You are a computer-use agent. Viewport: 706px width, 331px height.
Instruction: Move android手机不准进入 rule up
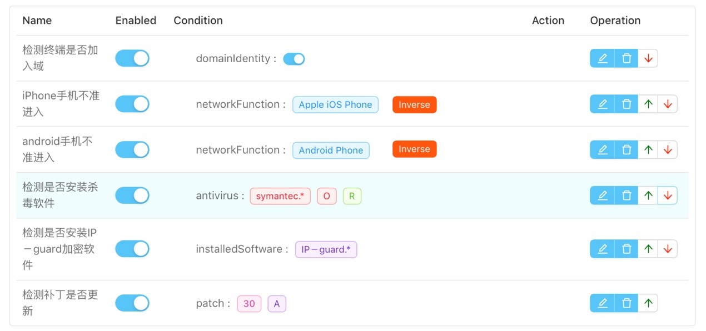tap(648, 149)
